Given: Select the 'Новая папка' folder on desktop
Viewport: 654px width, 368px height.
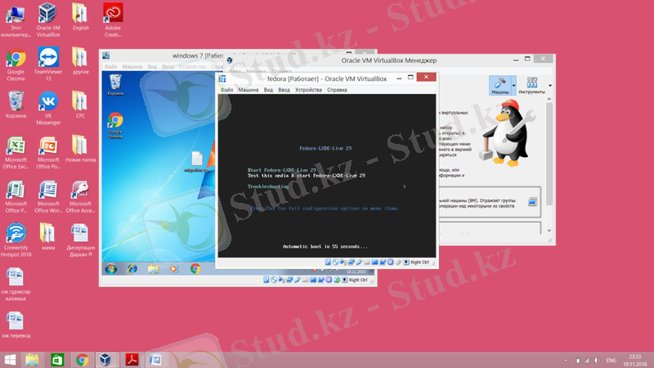Looking at the screenshot, I should coord(80,149).
